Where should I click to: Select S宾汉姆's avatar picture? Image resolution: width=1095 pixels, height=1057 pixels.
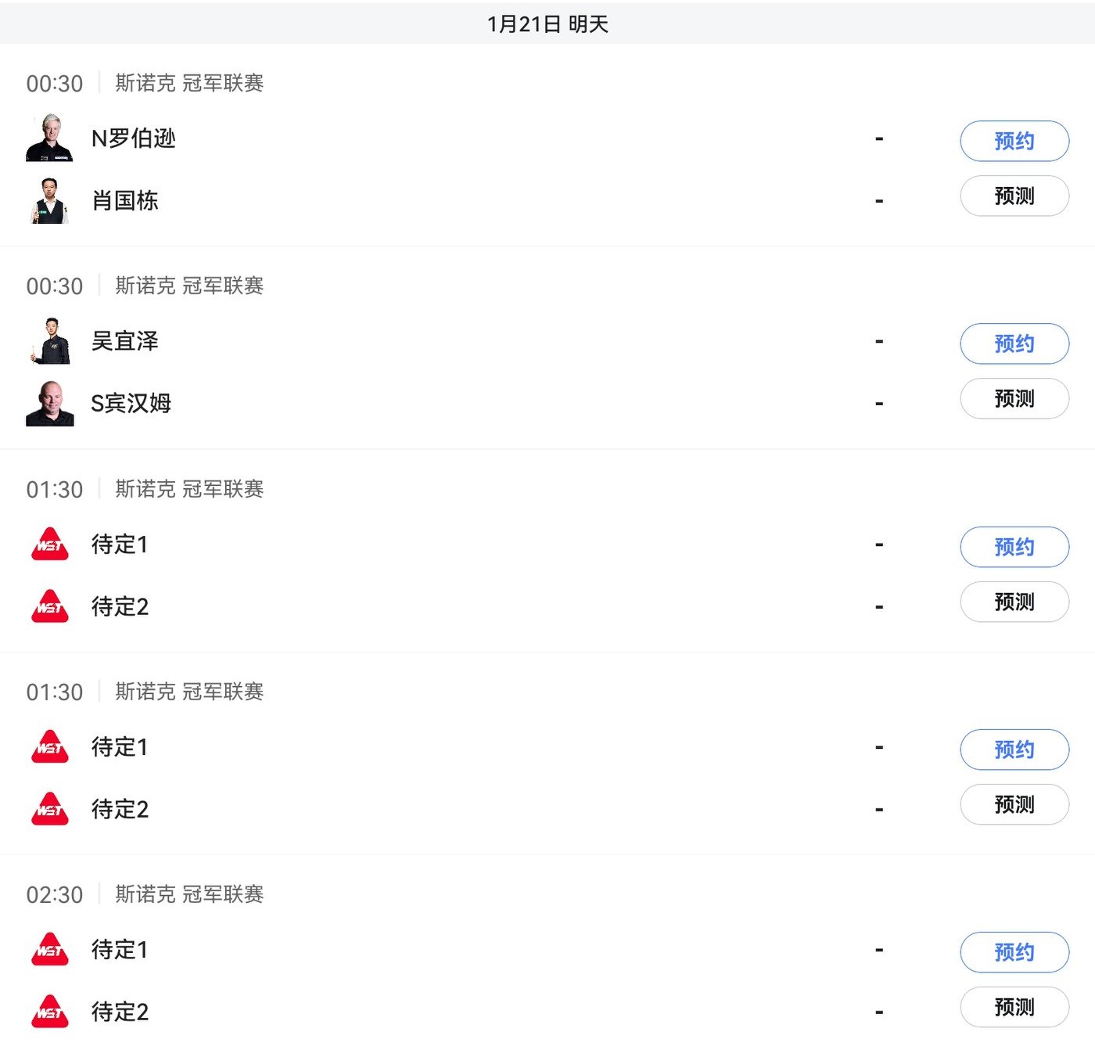point(49,404)
